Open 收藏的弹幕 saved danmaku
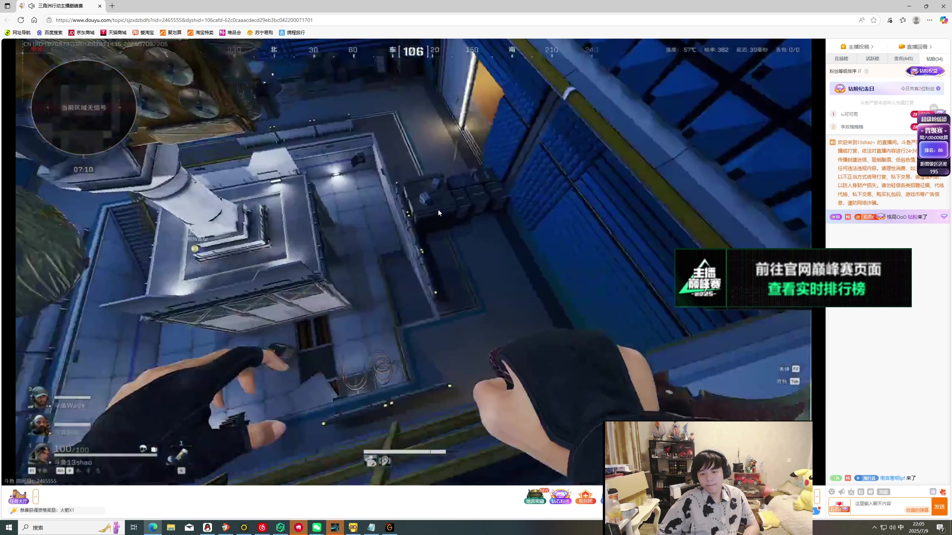The width and height of the screenshot is (952, 535). (x=917, y=510)
